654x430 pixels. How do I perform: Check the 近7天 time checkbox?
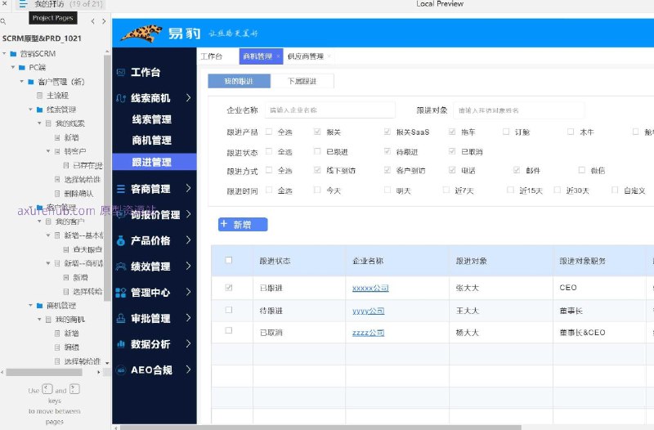pyautogui.click(x=446, y=190)
